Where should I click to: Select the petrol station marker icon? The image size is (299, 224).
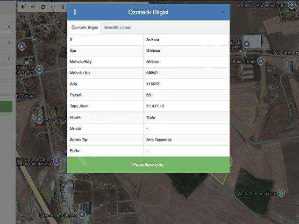coord(57,161)
